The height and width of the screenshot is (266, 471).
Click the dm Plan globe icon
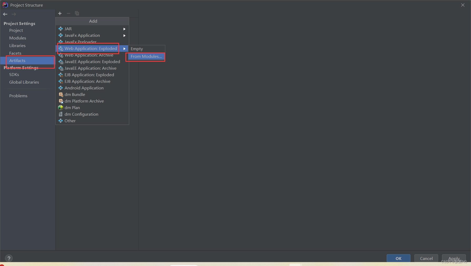click(x=61, y=108)
